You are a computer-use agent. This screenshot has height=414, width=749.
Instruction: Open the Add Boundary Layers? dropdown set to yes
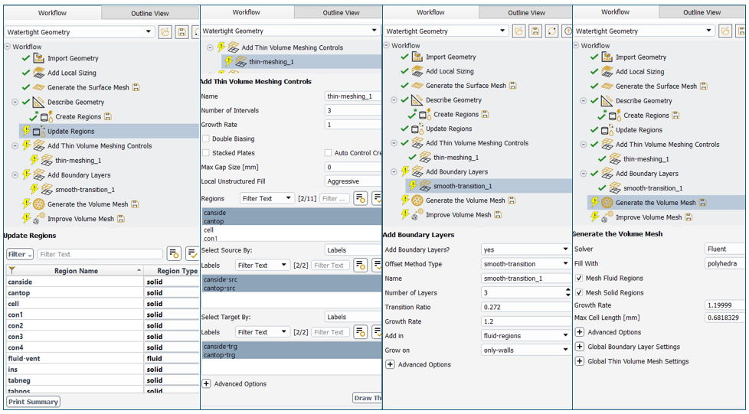[525, 249]
